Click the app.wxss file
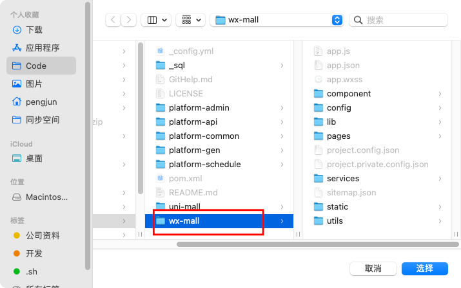The image size is (461, 288). pos(377,80)
